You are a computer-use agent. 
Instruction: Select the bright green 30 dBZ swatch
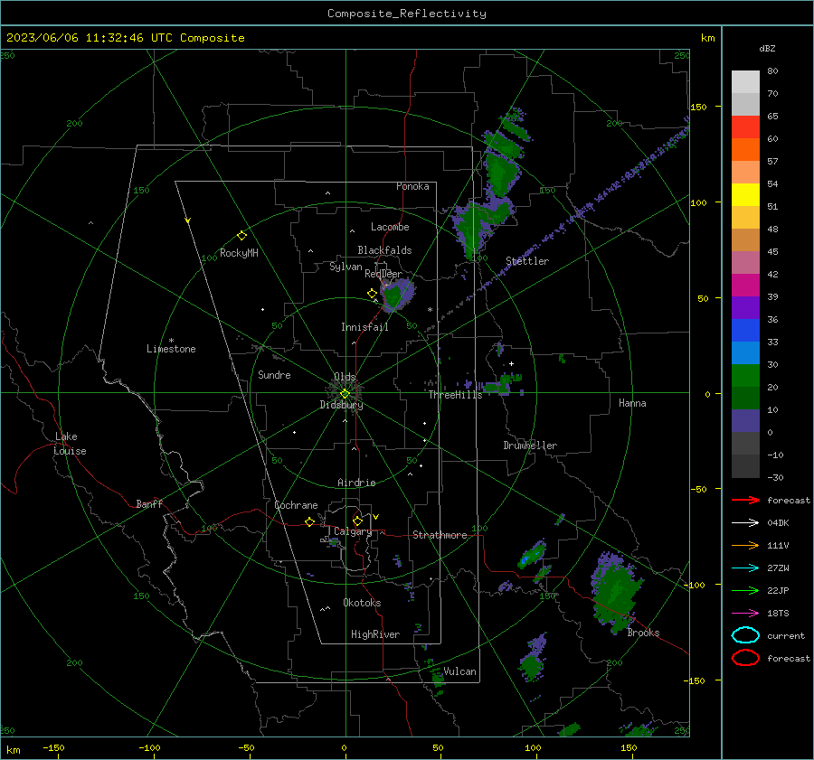pyautogui.click(x=745, y=375)
